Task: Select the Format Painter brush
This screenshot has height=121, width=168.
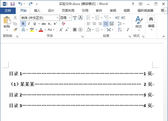Action: tap(15, 29)
